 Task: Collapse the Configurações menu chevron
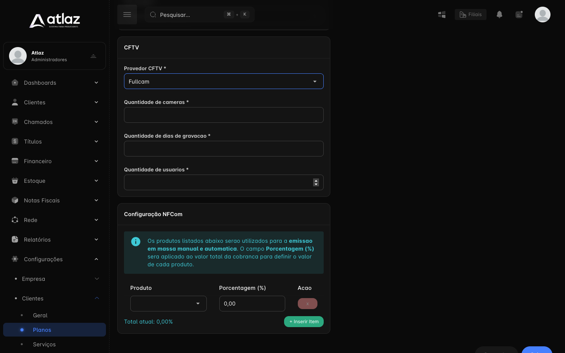pyautogui.click(x=96, y=259)
